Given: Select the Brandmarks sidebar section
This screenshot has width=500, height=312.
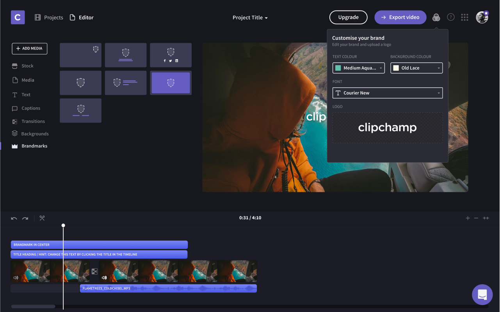Looking at the screenshot, I should click(x=29, y=146).
